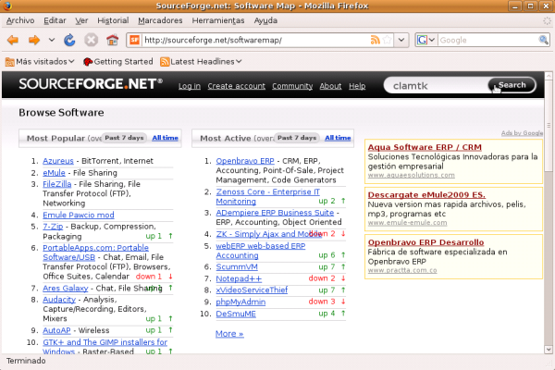The image size is (555, 370).
Task: Click the Stop loading icon
Action: tap(92, 40)
